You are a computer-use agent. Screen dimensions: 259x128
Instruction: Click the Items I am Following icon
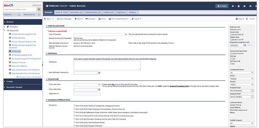(10, 66)
